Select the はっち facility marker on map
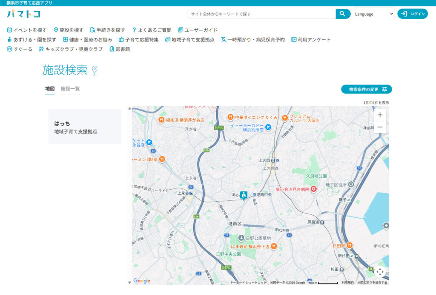Image resolution: width=436 pixels, height=295 pixels. click(244, 195)
